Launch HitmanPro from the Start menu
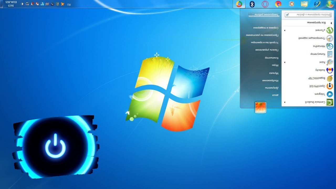Image resolution: width=336 pixels, height=189 pixels. [x=309, y=46]
